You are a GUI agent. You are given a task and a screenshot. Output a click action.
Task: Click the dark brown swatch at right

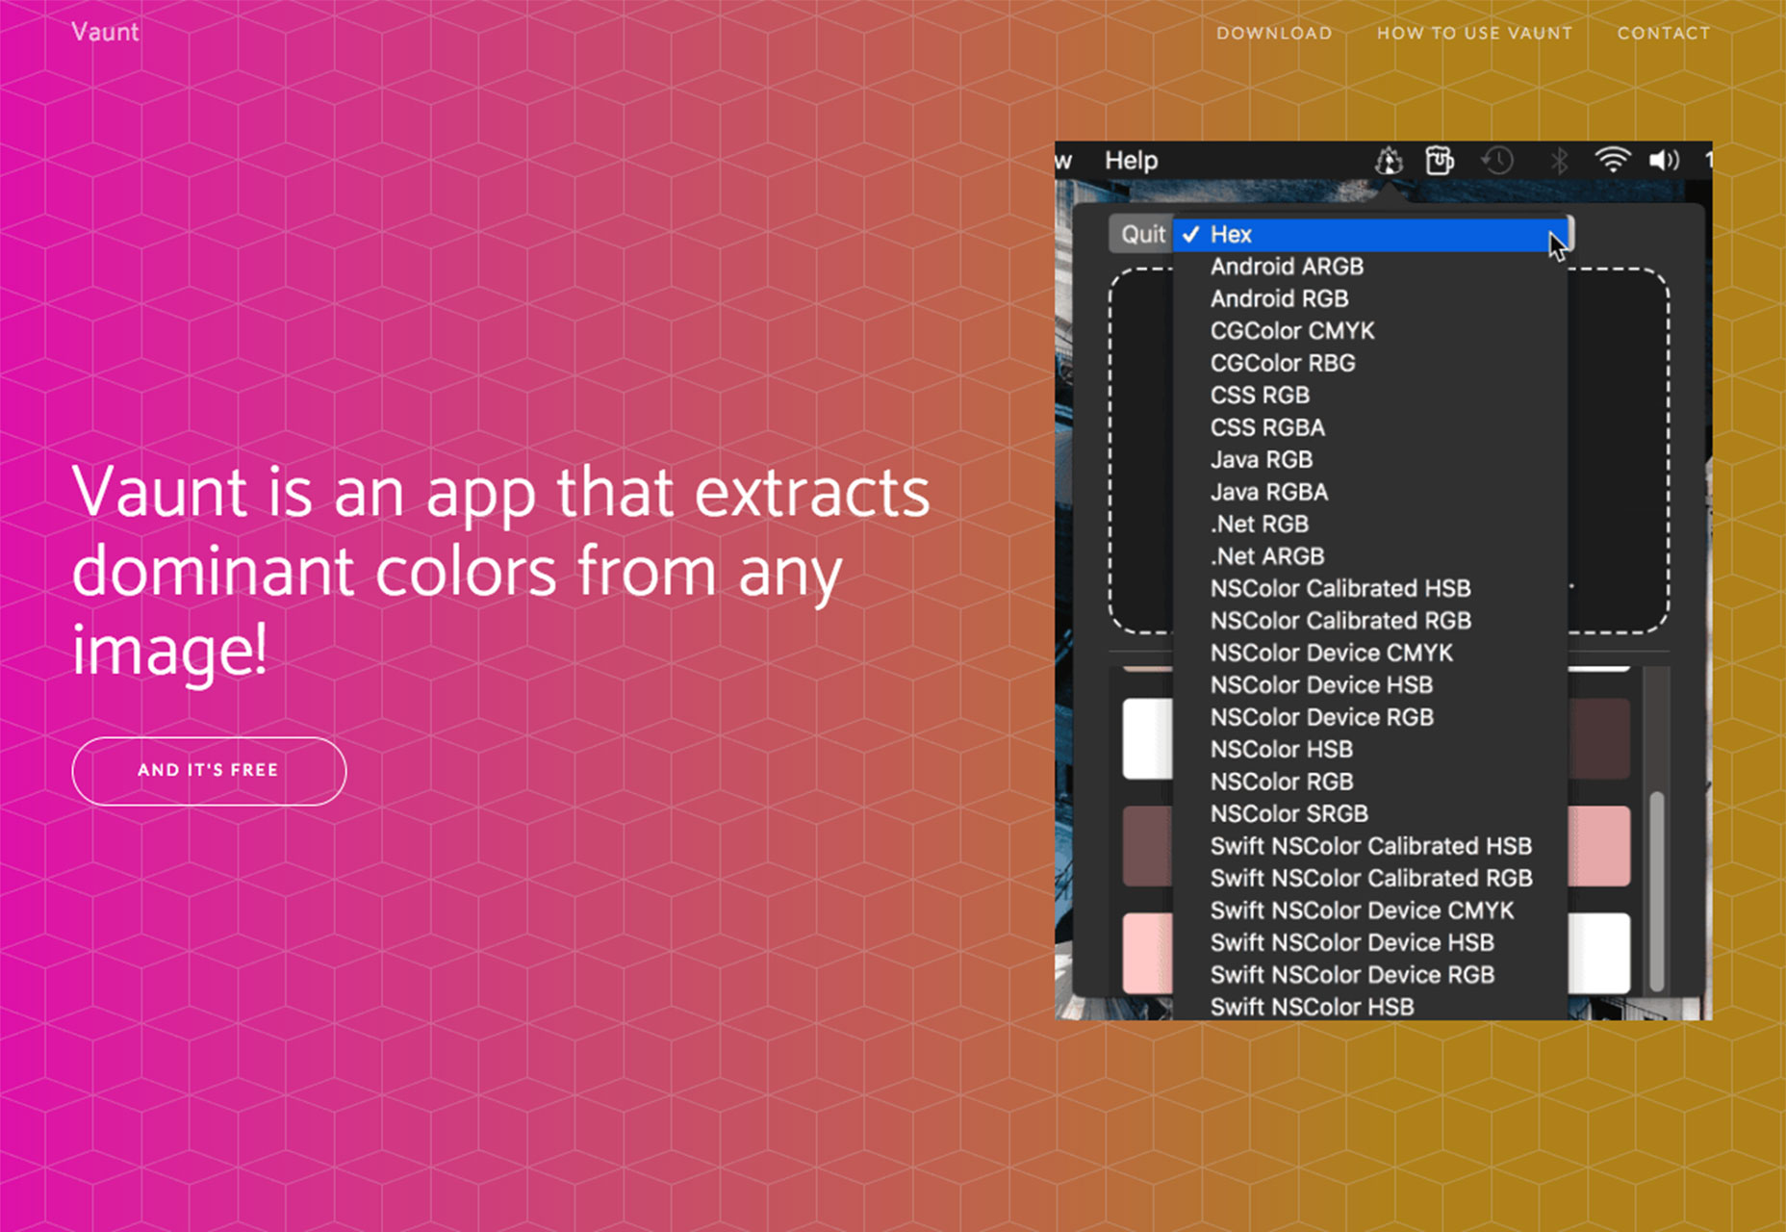(x=1599, y=739)
